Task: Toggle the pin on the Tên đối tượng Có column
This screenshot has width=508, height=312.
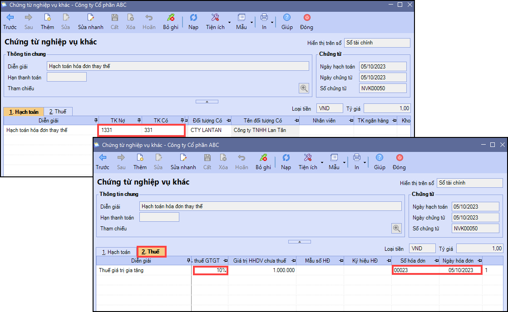Action: coord(296,121)
